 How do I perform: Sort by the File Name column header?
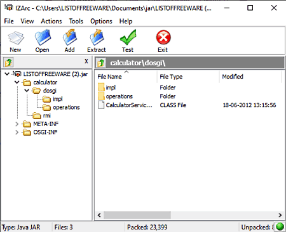(126, 77)
